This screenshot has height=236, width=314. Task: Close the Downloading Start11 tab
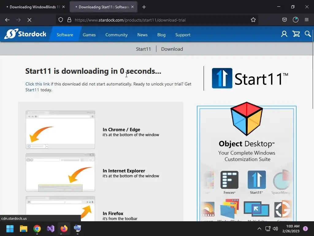[132, 7]
